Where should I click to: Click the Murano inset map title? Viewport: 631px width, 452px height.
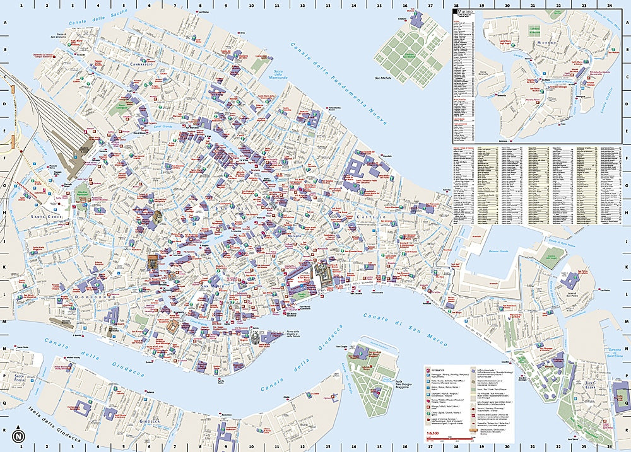tap(464, 11)
